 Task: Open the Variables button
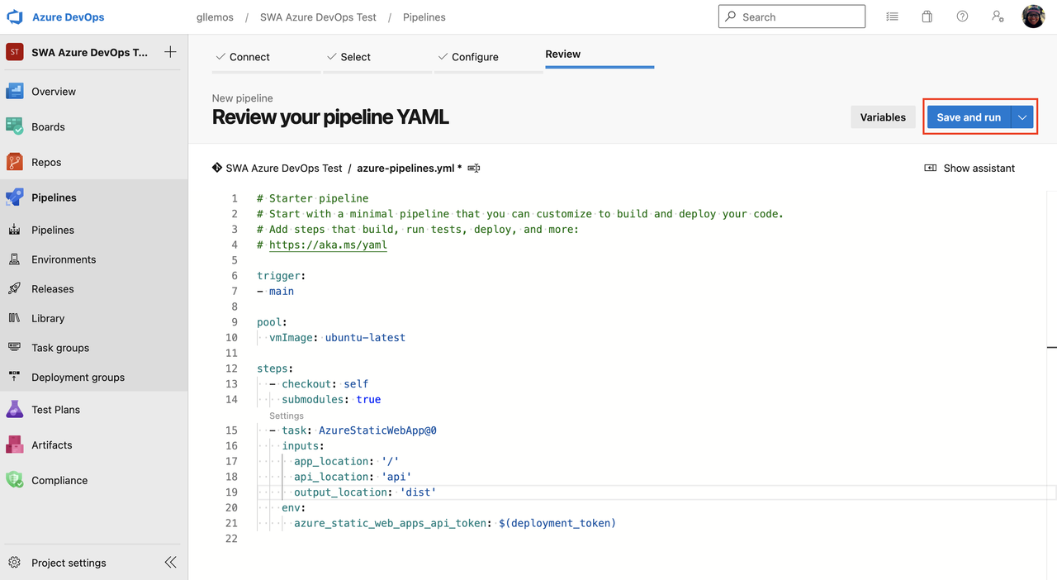pyautogui.click(x=883, y=117)
